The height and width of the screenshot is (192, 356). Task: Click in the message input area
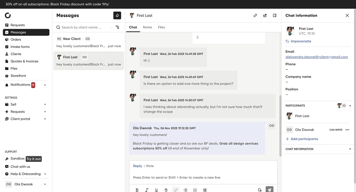pos(203,177)
